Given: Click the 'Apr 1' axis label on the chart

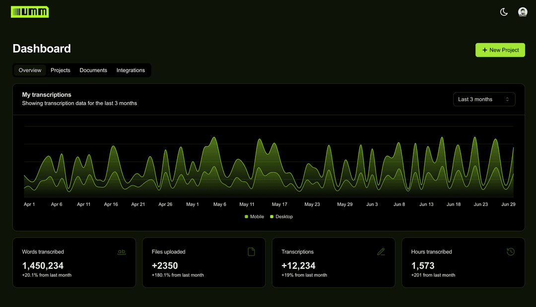Looking at the screenshot, I should pos(29,204).
